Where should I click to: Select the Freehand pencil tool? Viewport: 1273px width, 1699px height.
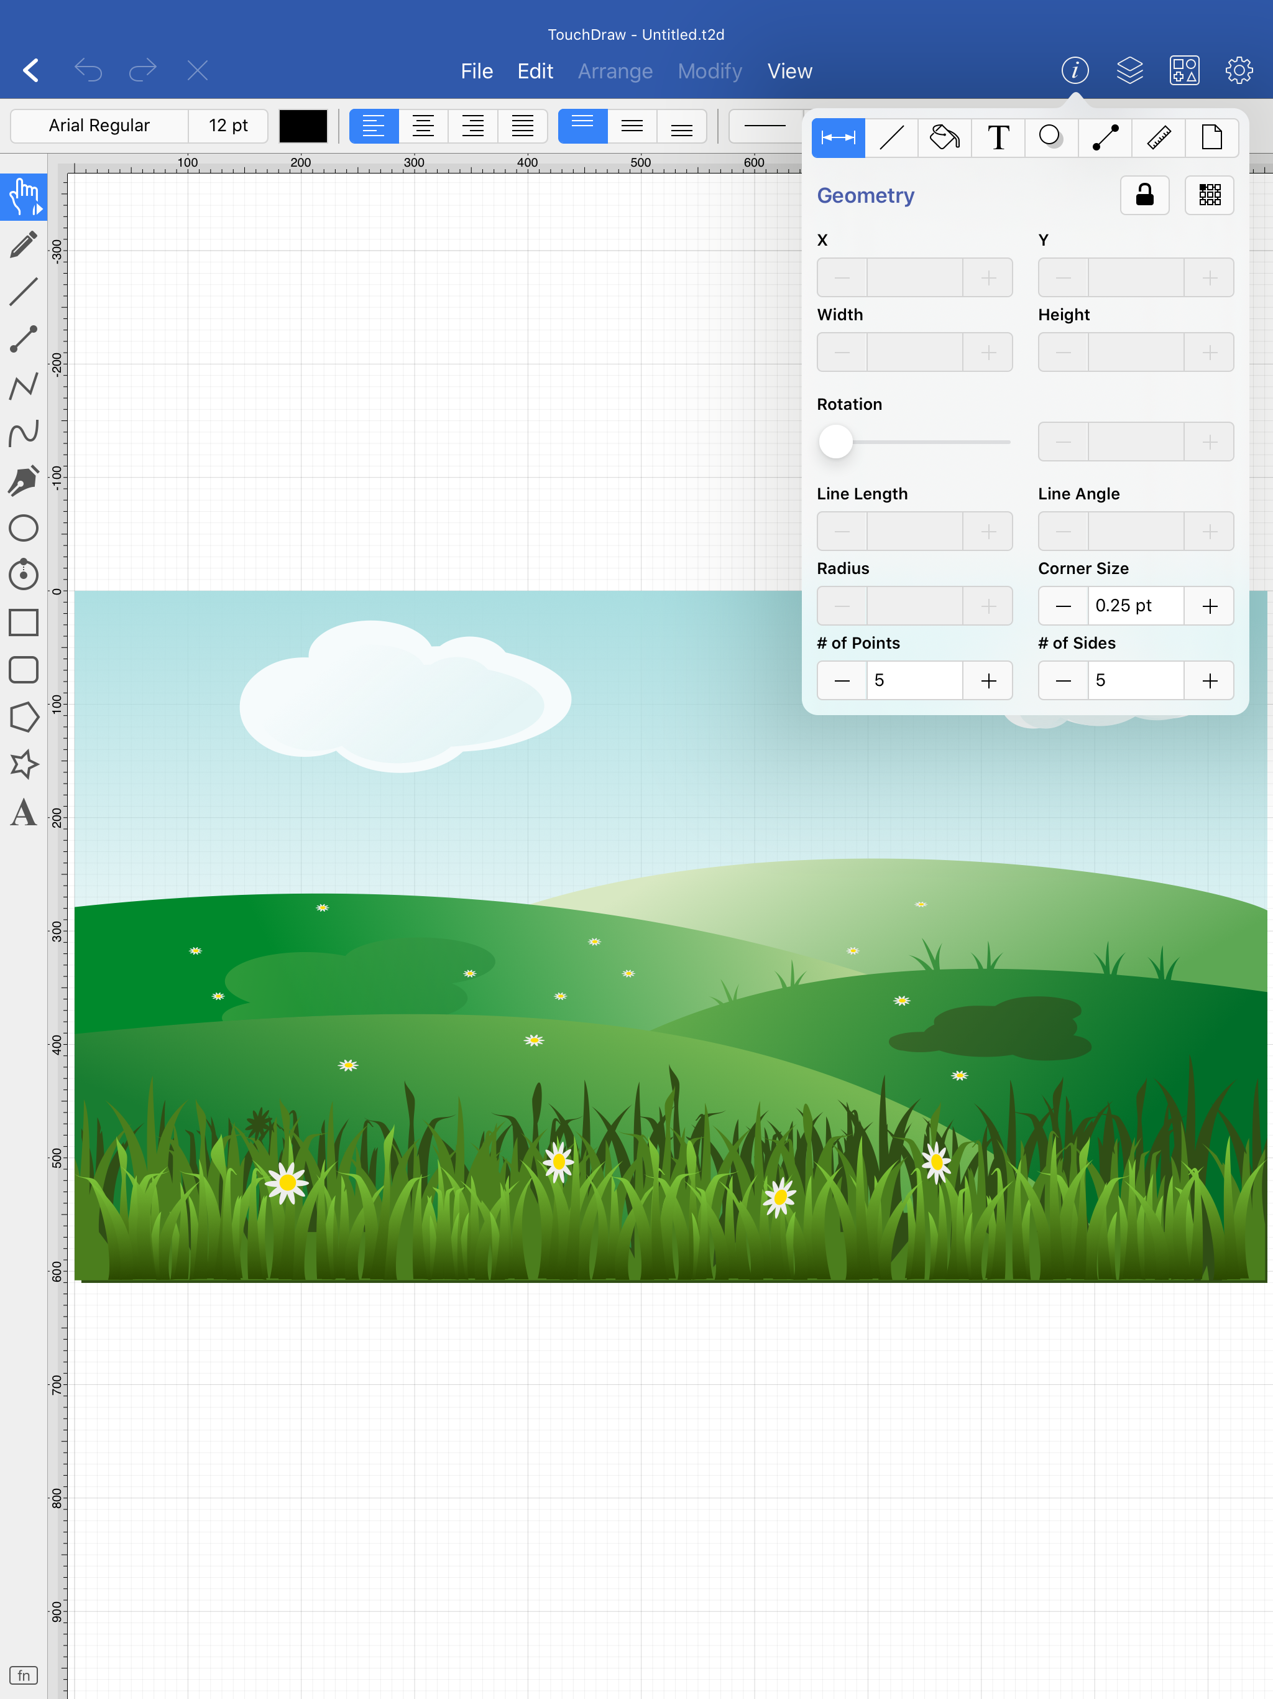point(24,244)
